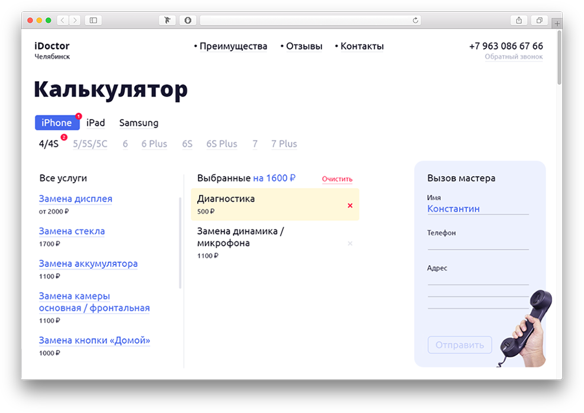Viewport: 584px width, 413px height.
Task: Choose the 5/5S/5C model
Action: (90, 144)
